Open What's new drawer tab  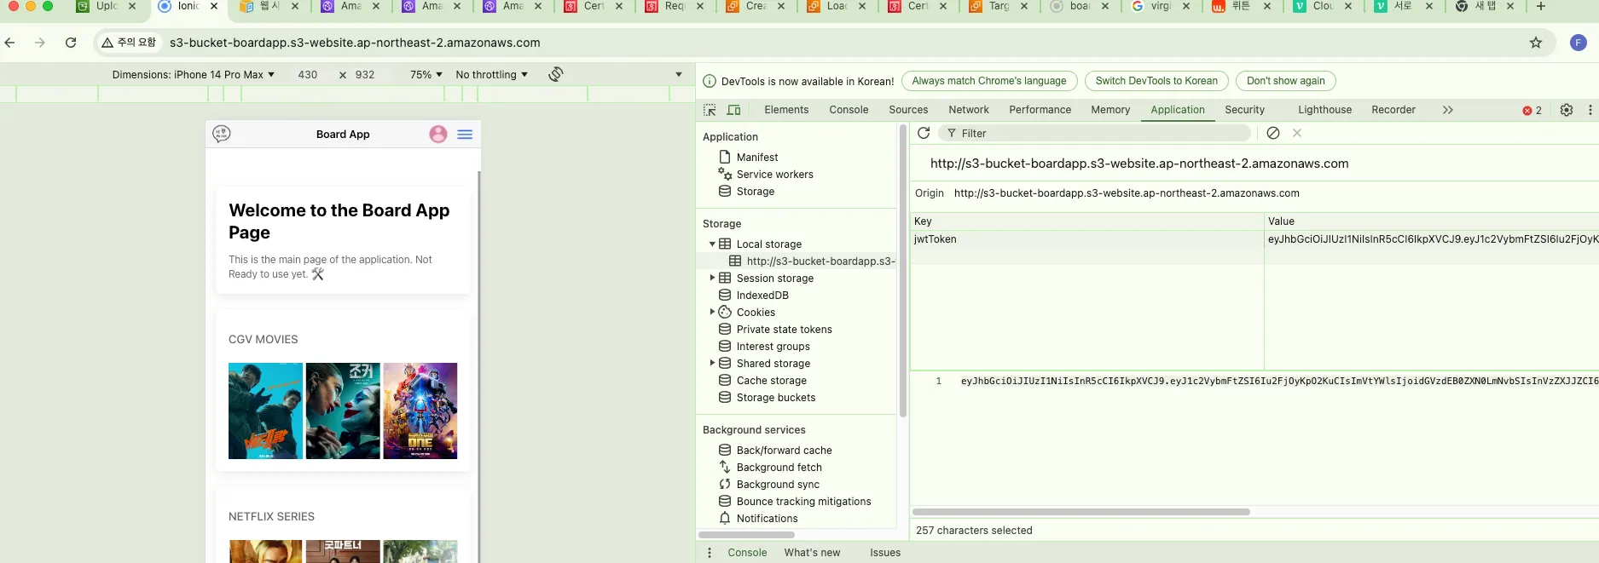coord(812,553)
